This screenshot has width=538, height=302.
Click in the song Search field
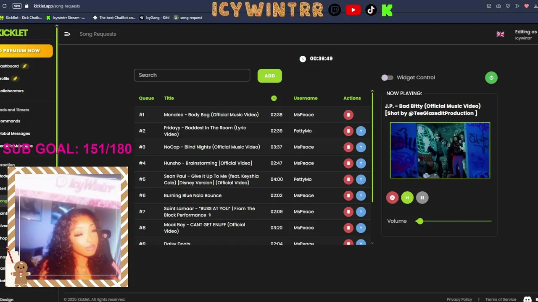192,75
